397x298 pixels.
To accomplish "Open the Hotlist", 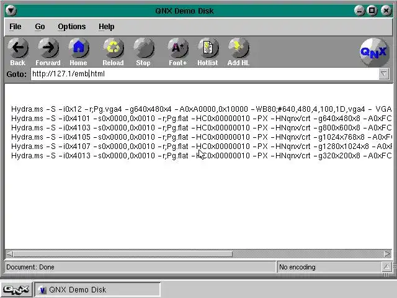I will pos(208,52).
